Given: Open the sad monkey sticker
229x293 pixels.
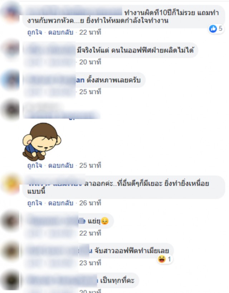Looking at the screenshot, I should pyautogui.click(x=42, y=142).
